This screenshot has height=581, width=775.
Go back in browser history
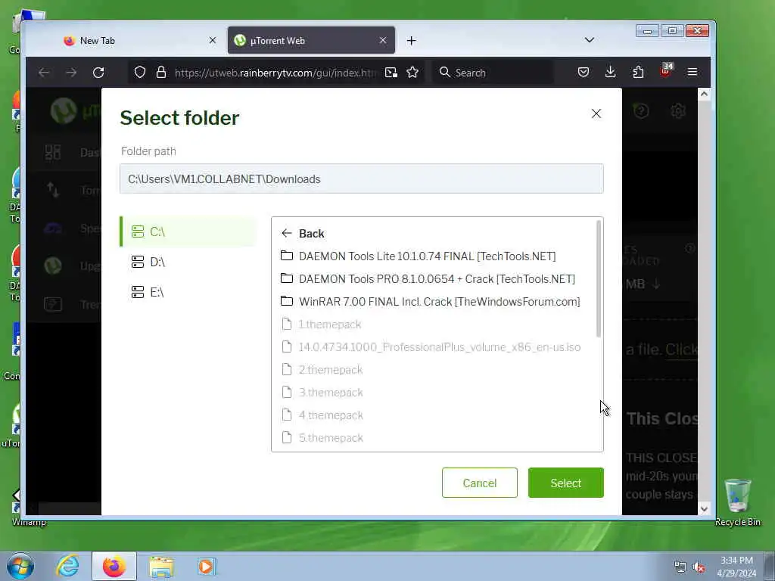pos(44,73)
